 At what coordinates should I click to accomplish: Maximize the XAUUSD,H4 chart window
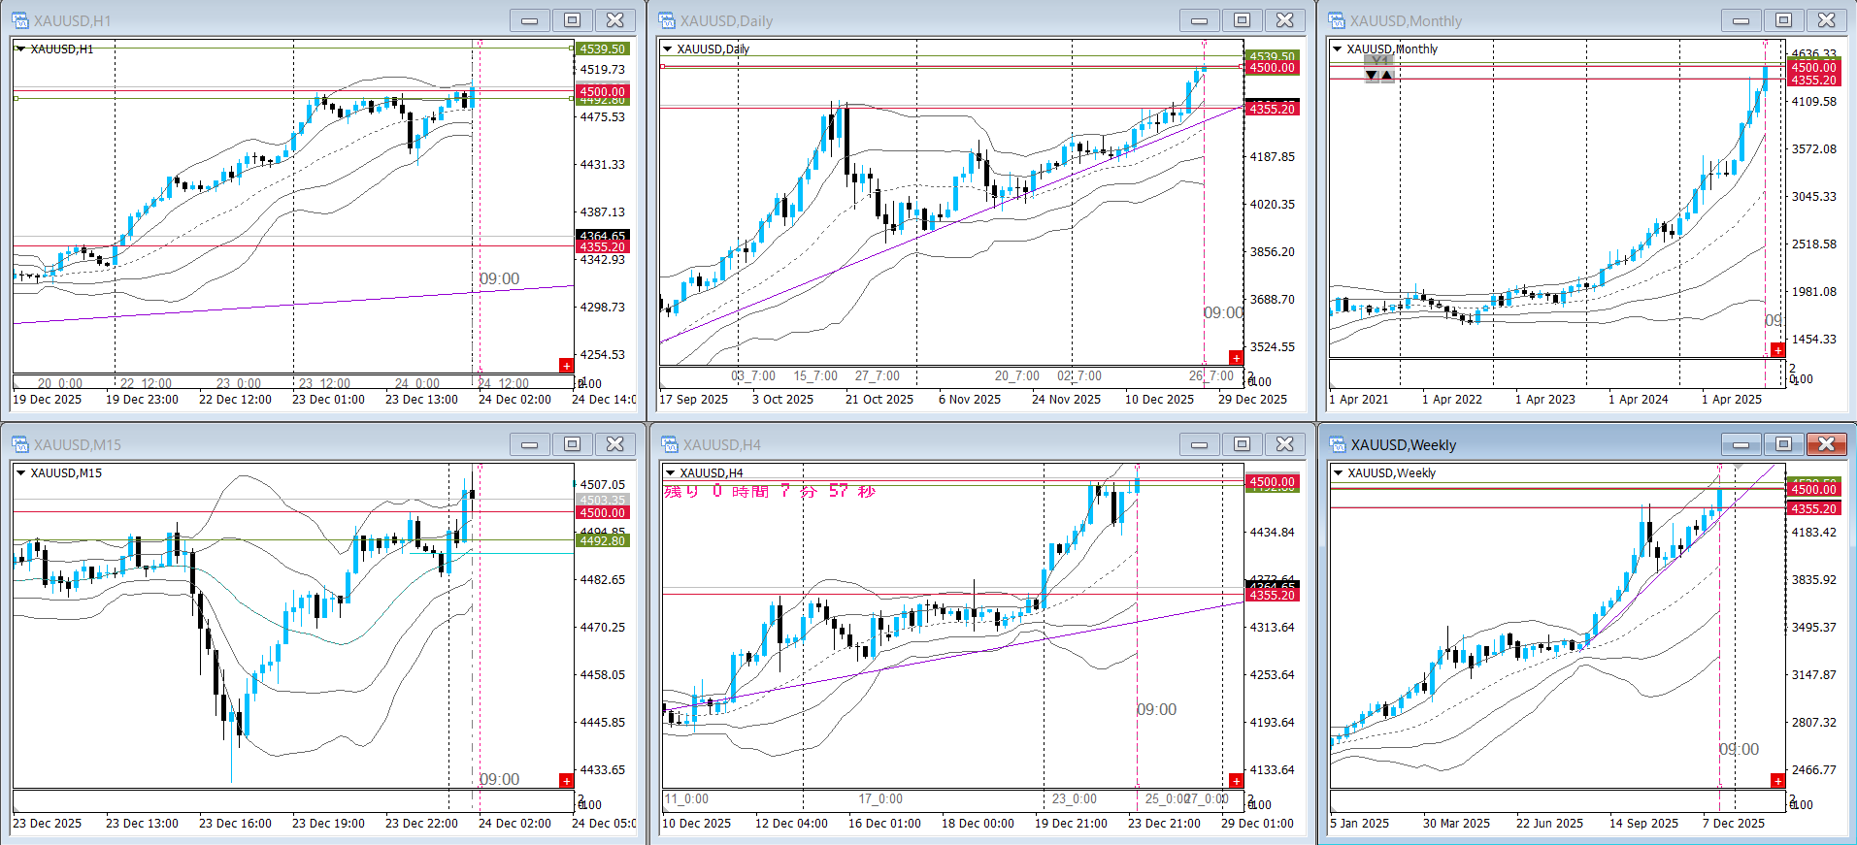coord(1242,444)
